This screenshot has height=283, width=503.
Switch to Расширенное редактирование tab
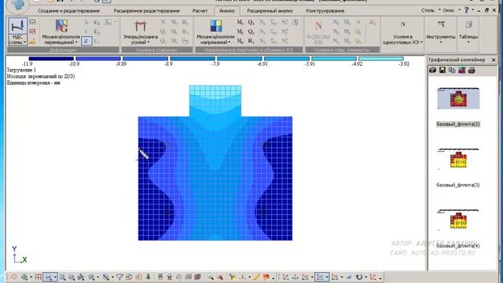point(146,10)
